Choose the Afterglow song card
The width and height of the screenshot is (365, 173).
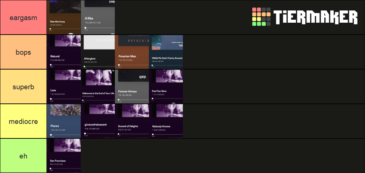pos(98,52)
